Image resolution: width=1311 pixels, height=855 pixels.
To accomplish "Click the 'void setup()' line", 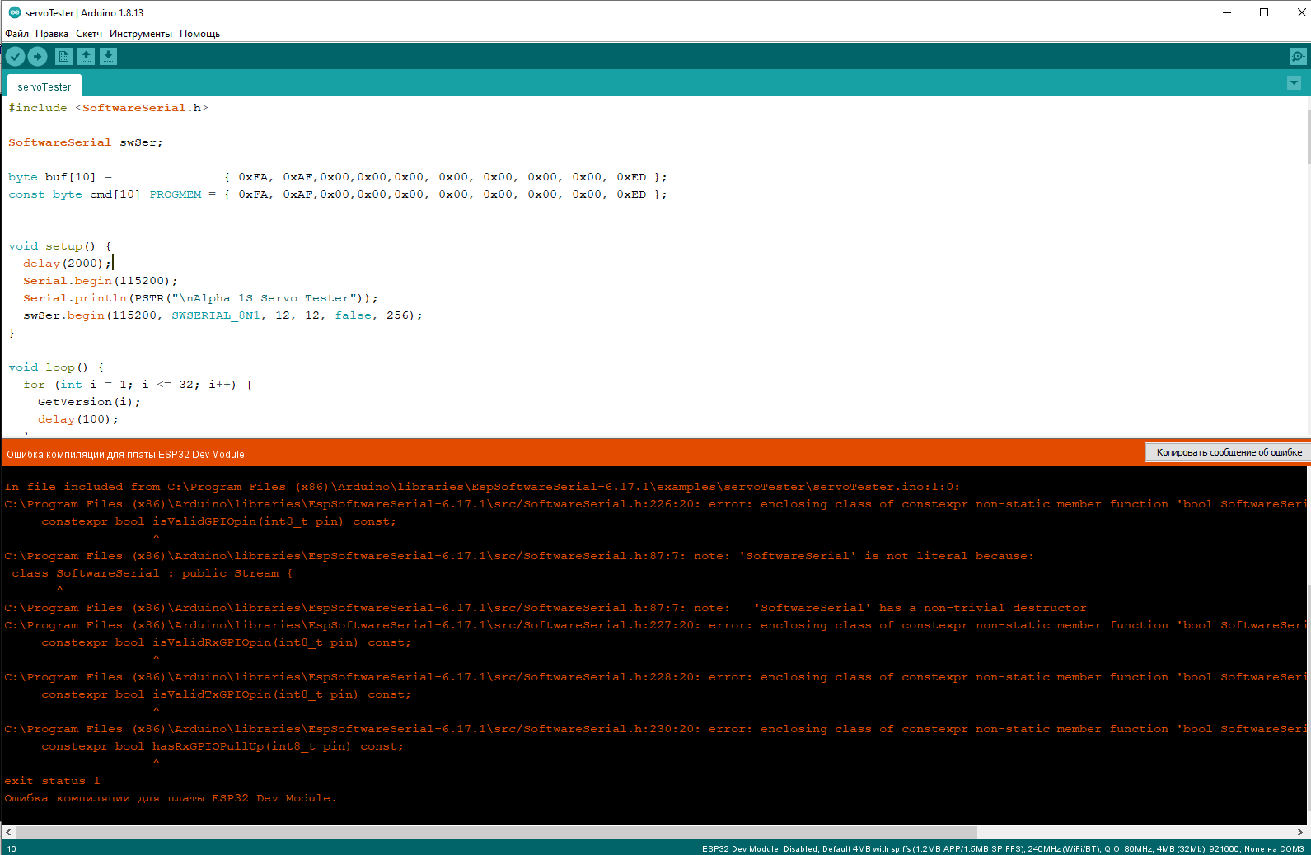I will coord(59,246).
